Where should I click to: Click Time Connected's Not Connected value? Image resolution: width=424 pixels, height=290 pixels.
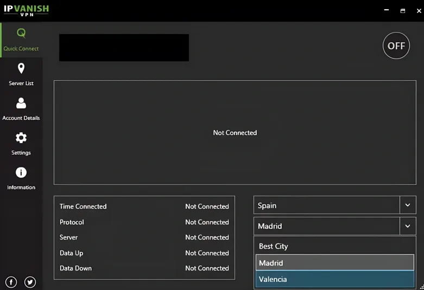coord(207,207)
